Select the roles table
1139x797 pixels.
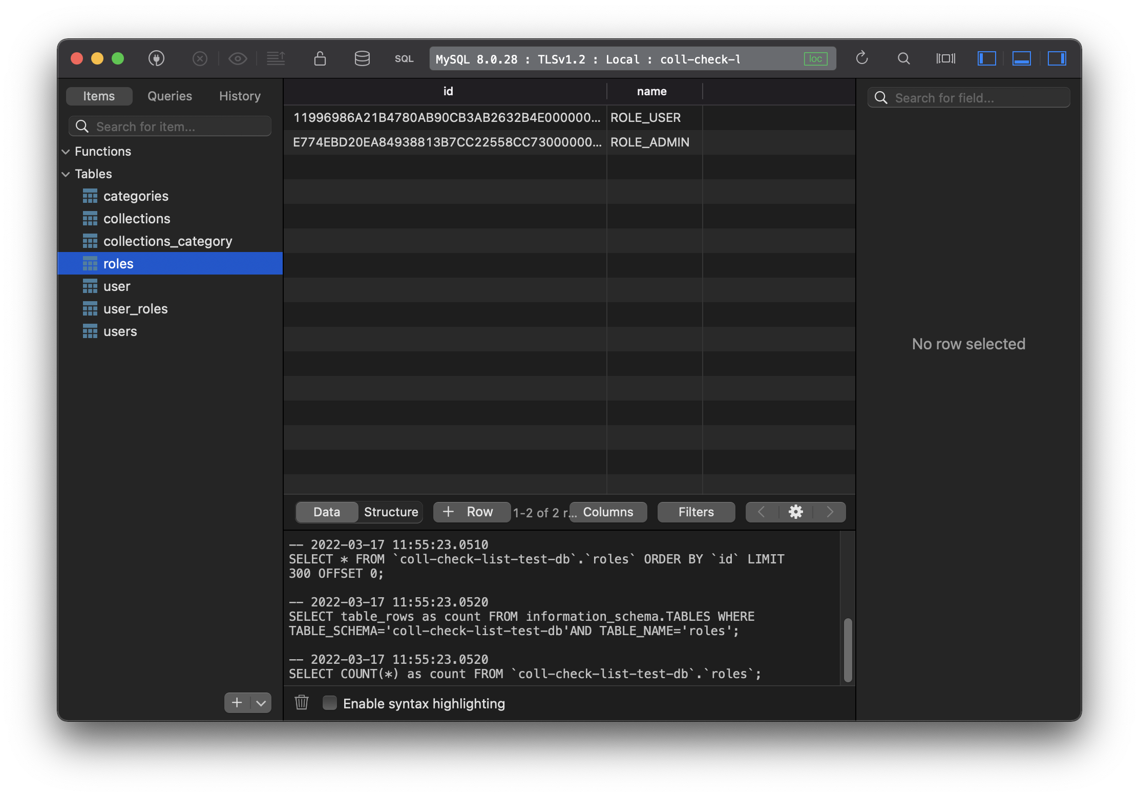pos(170,263)
